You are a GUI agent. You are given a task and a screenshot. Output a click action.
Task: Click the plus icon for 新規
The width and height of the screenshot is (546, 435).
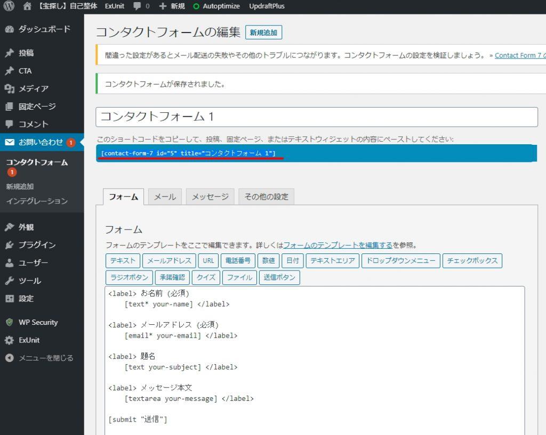click(162, 6)
